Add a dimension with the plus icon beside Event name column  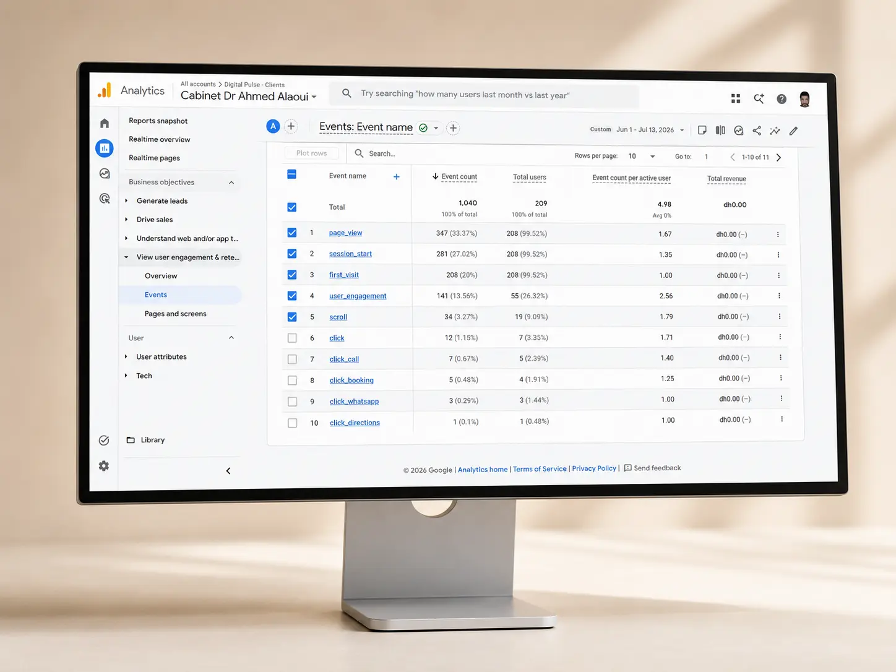(x=397, y=177)
